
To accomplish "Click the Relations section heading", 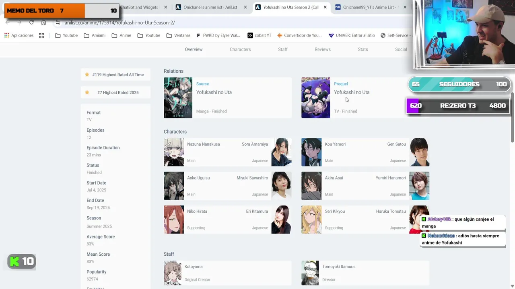I will pyautogui.click(x=173, y=71).
